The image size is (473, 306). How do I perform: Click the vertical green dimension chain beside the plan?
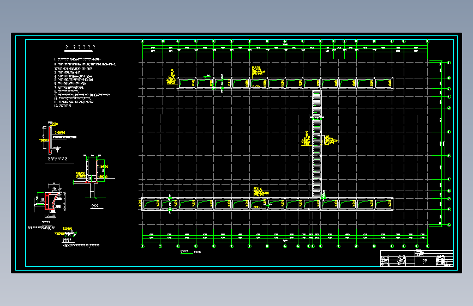[441, 143]
